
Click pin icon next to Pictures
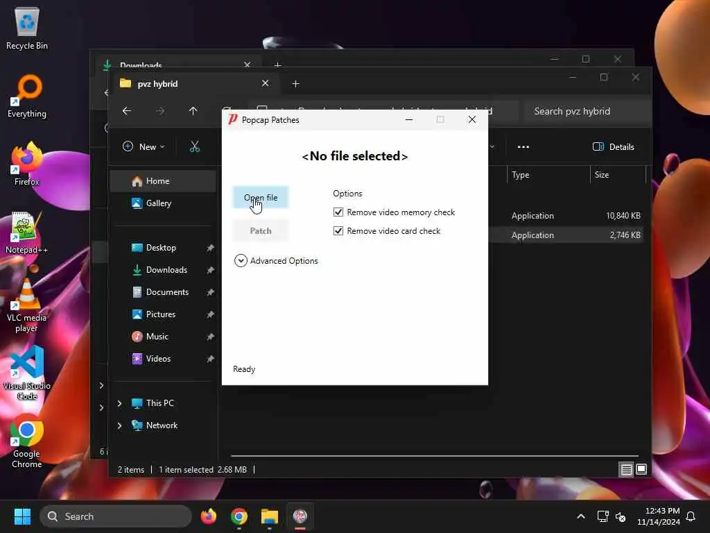(x=210, y=314)
